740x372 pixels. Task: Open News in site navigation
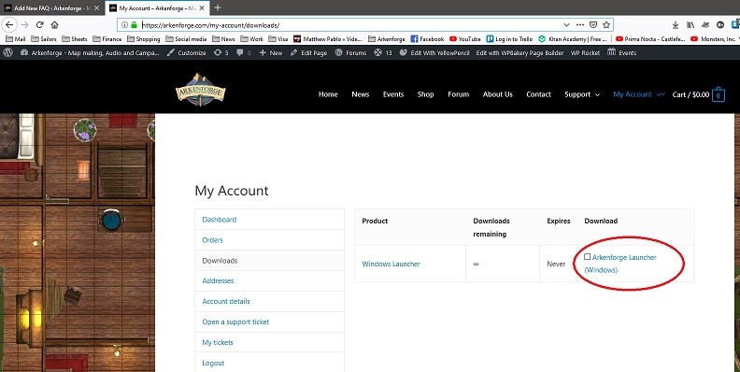point(360,94)
